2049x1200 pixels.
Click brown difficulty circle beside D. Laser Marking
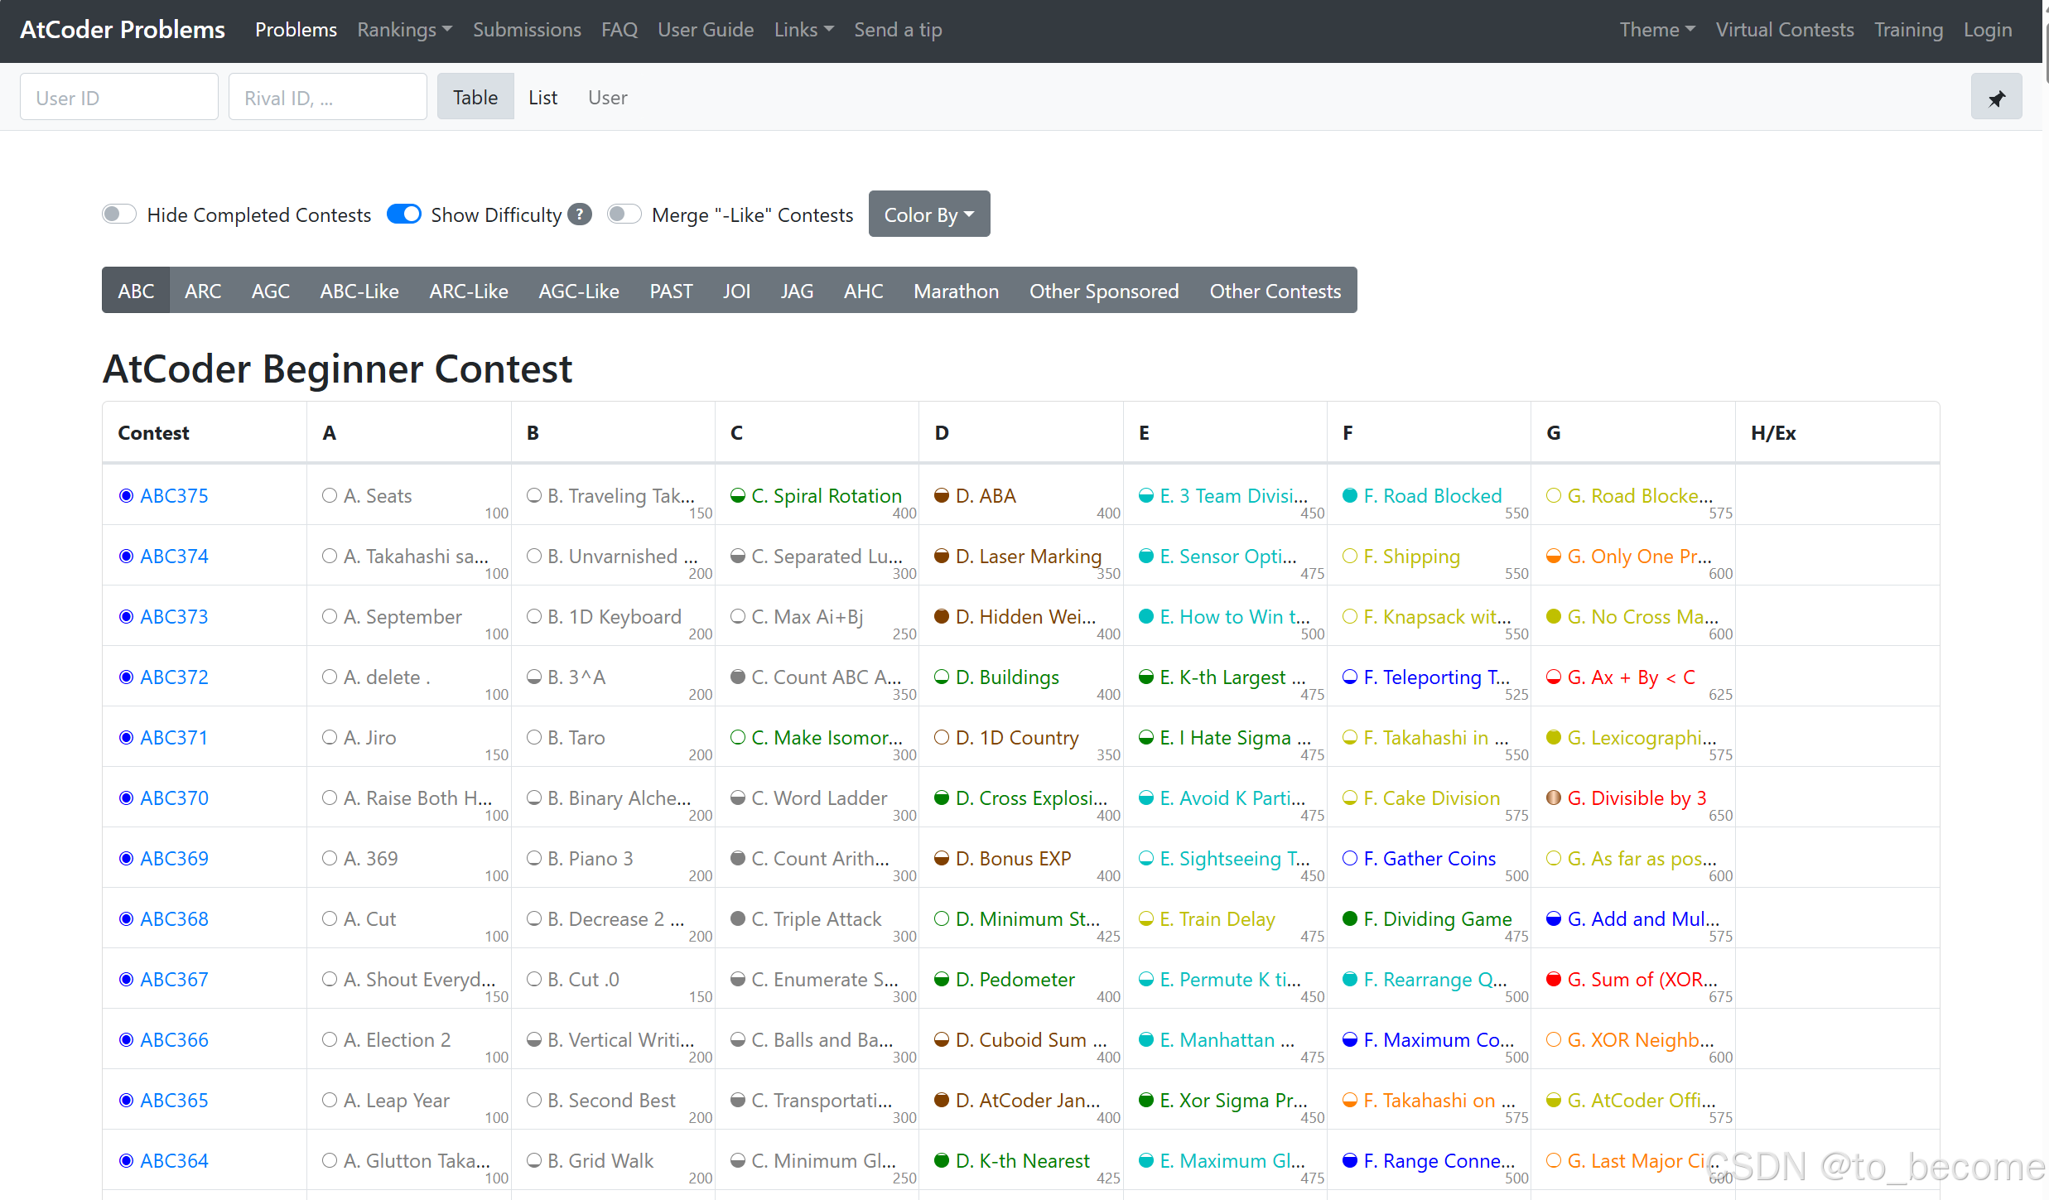(x=942, y=556)
